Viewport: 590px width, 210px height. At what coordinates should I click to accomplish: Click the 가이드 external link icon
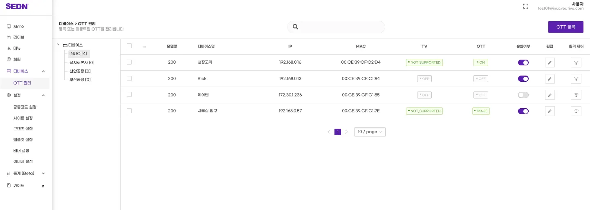click(x=43, y=186)
